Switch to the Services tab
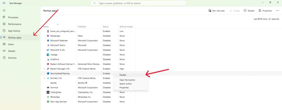 coord(20,58)
